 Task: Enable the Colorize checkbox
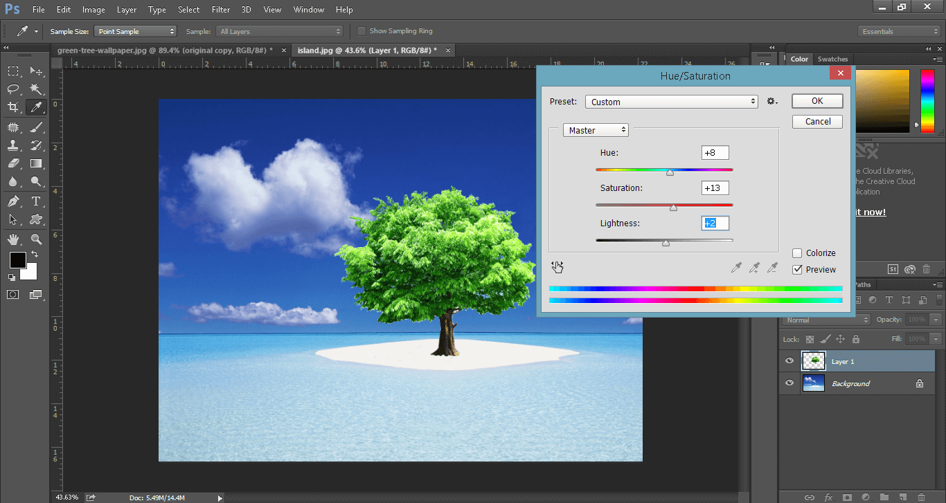pos(798,253)
